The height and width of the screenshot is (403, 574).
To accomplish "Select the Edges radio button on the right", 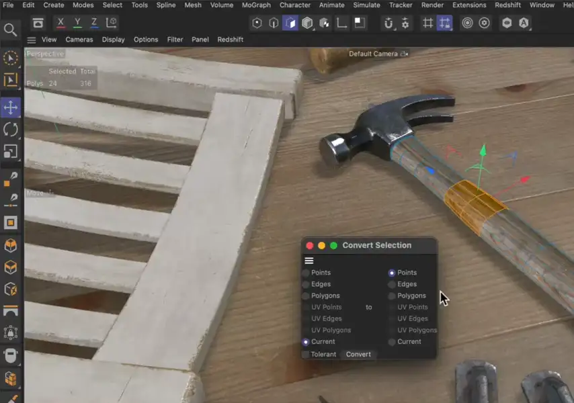I will pyautogui.click(x=391, y=283).
